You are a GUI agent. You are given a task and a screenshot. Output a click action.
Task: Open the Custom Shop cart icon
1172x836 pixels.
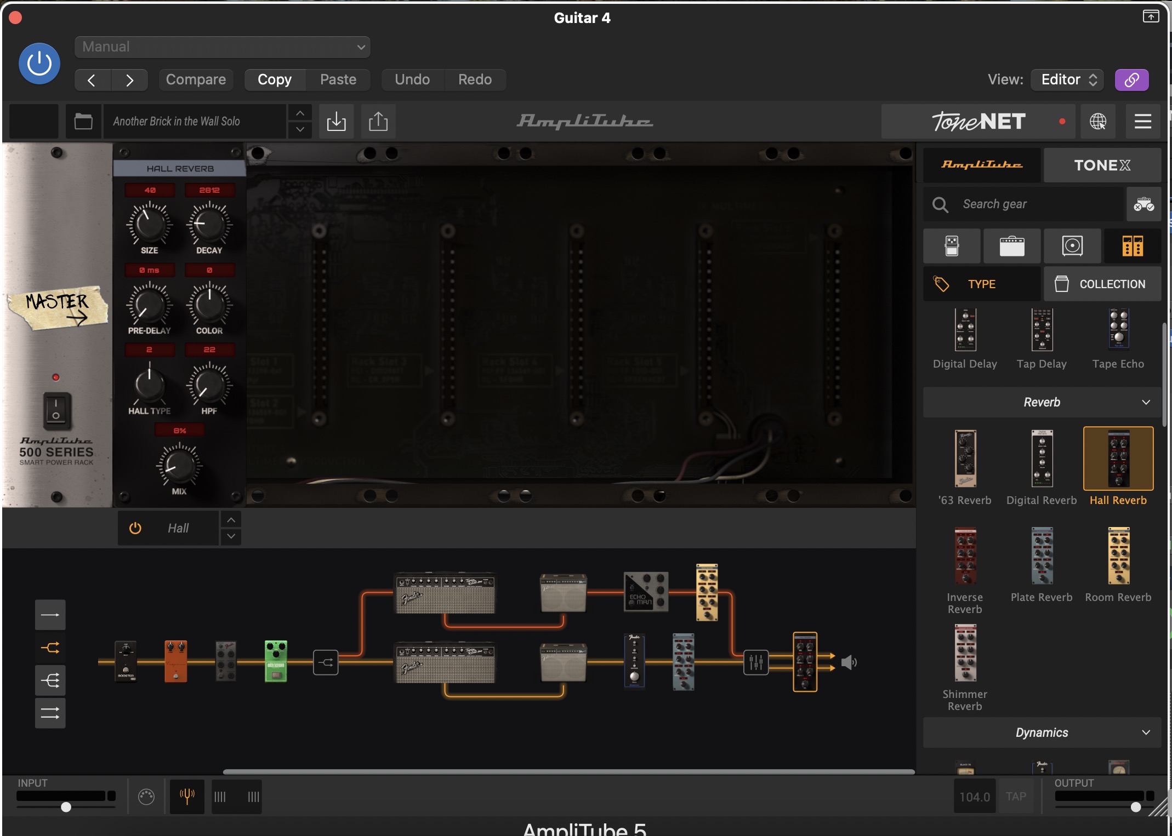pos(1144,204)
